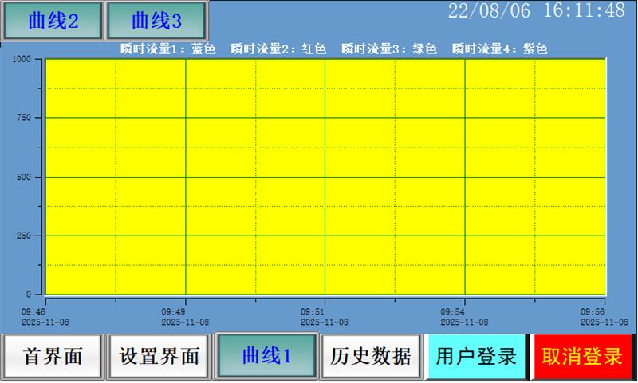The image size is (638, 383).
Task: Click the date and time display
Action: pyautogui.click(x=536, y=11)
